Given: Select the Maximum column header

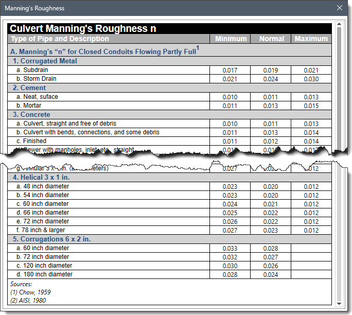Looking at the screenshot, I should (x=311, y=39).
